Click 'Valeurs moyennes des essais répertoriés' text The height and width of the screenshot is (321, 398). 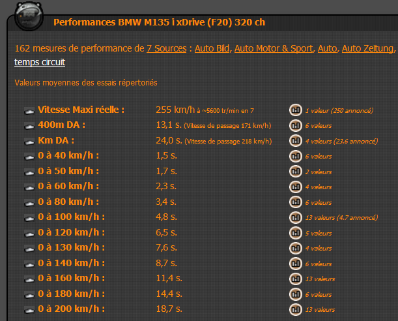click(x=86, y=83)
